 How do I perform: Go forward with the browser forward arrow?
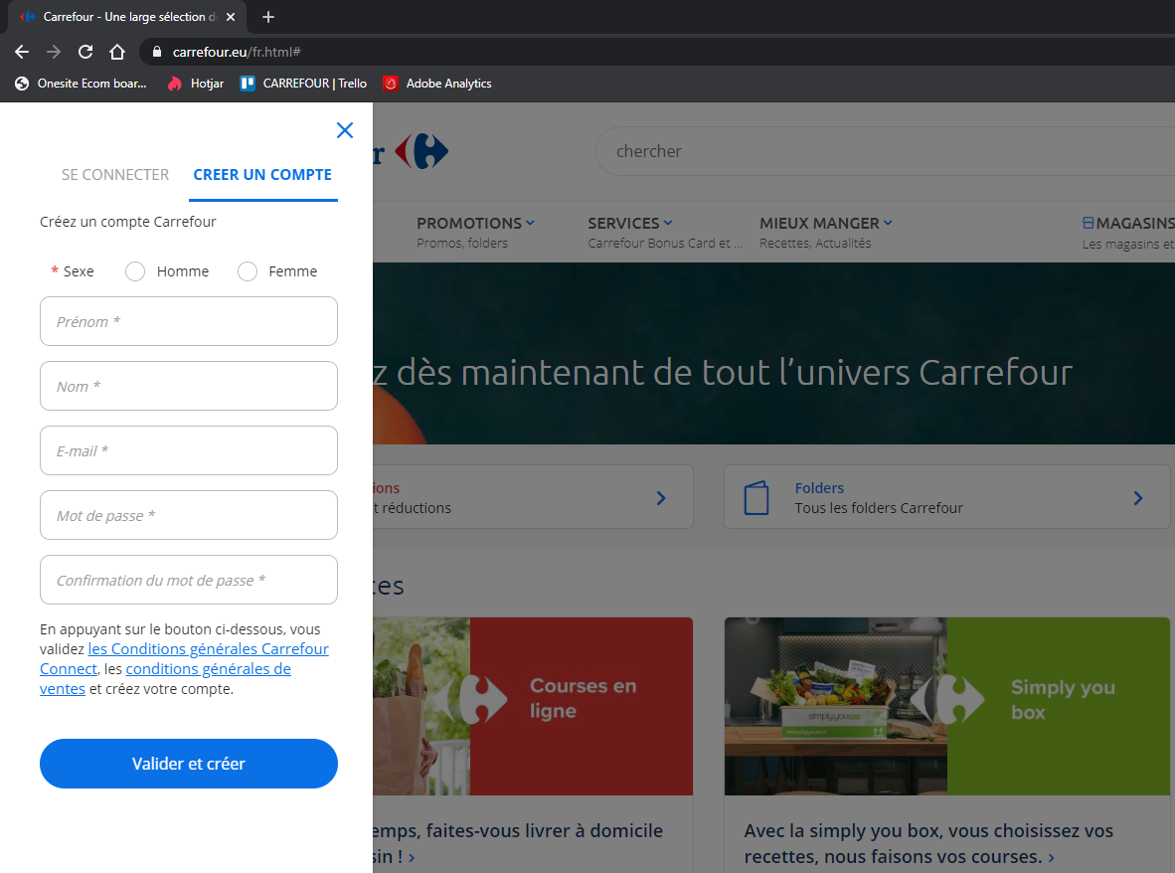(x=54, y=52)
